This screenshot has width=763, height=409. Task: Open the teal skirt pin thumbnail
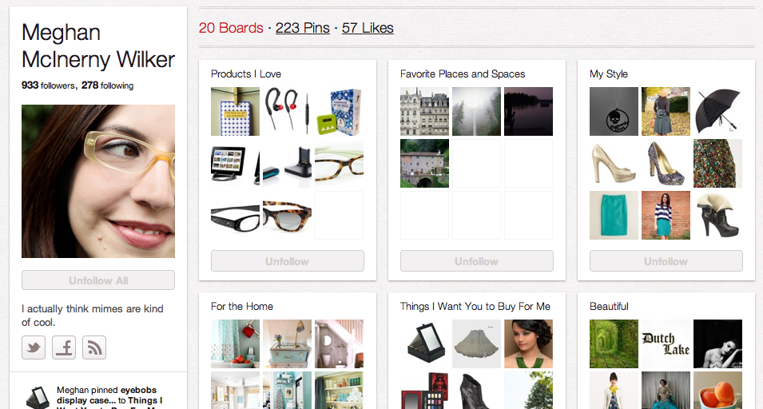(x=614, y=215)
